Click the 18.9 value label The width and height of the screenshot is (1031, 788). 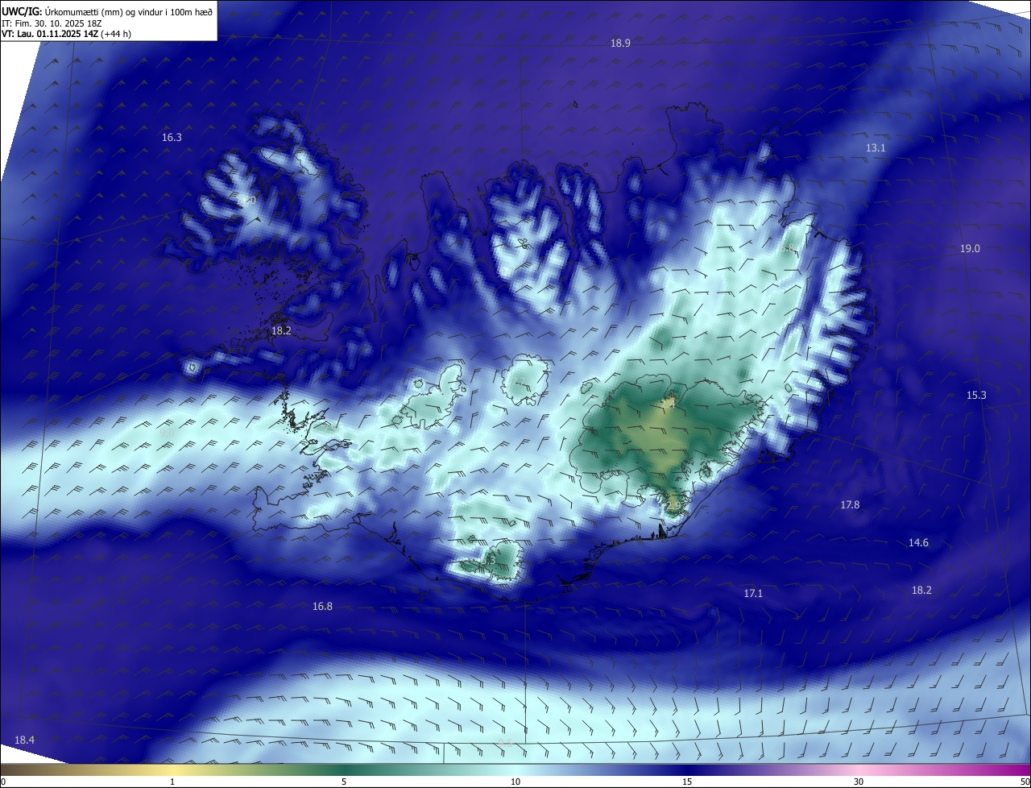pos(620,44)
